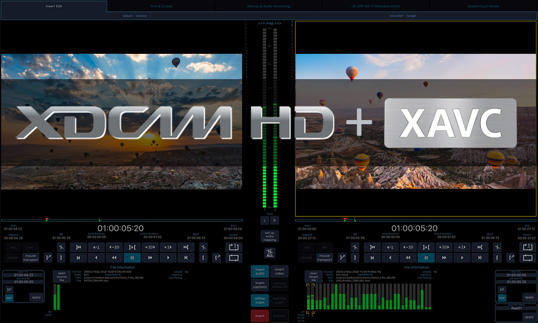Play IN to OUT on source player
The image size is (538, 323).
point(132,247)
